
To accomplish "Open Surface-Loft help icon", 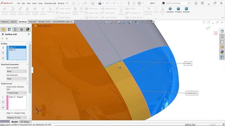I will tap(29, 34).
